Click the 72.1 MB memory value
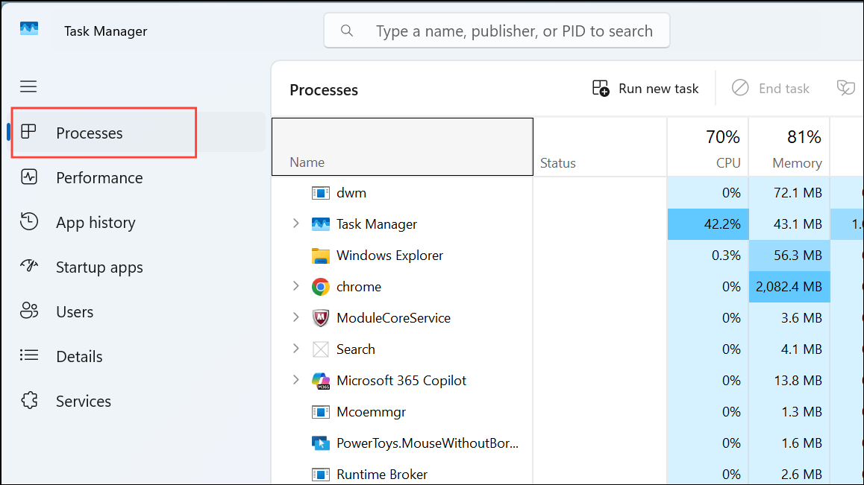Image resolution: width=864 pixels, height=485 pixels. click(798, 193)
